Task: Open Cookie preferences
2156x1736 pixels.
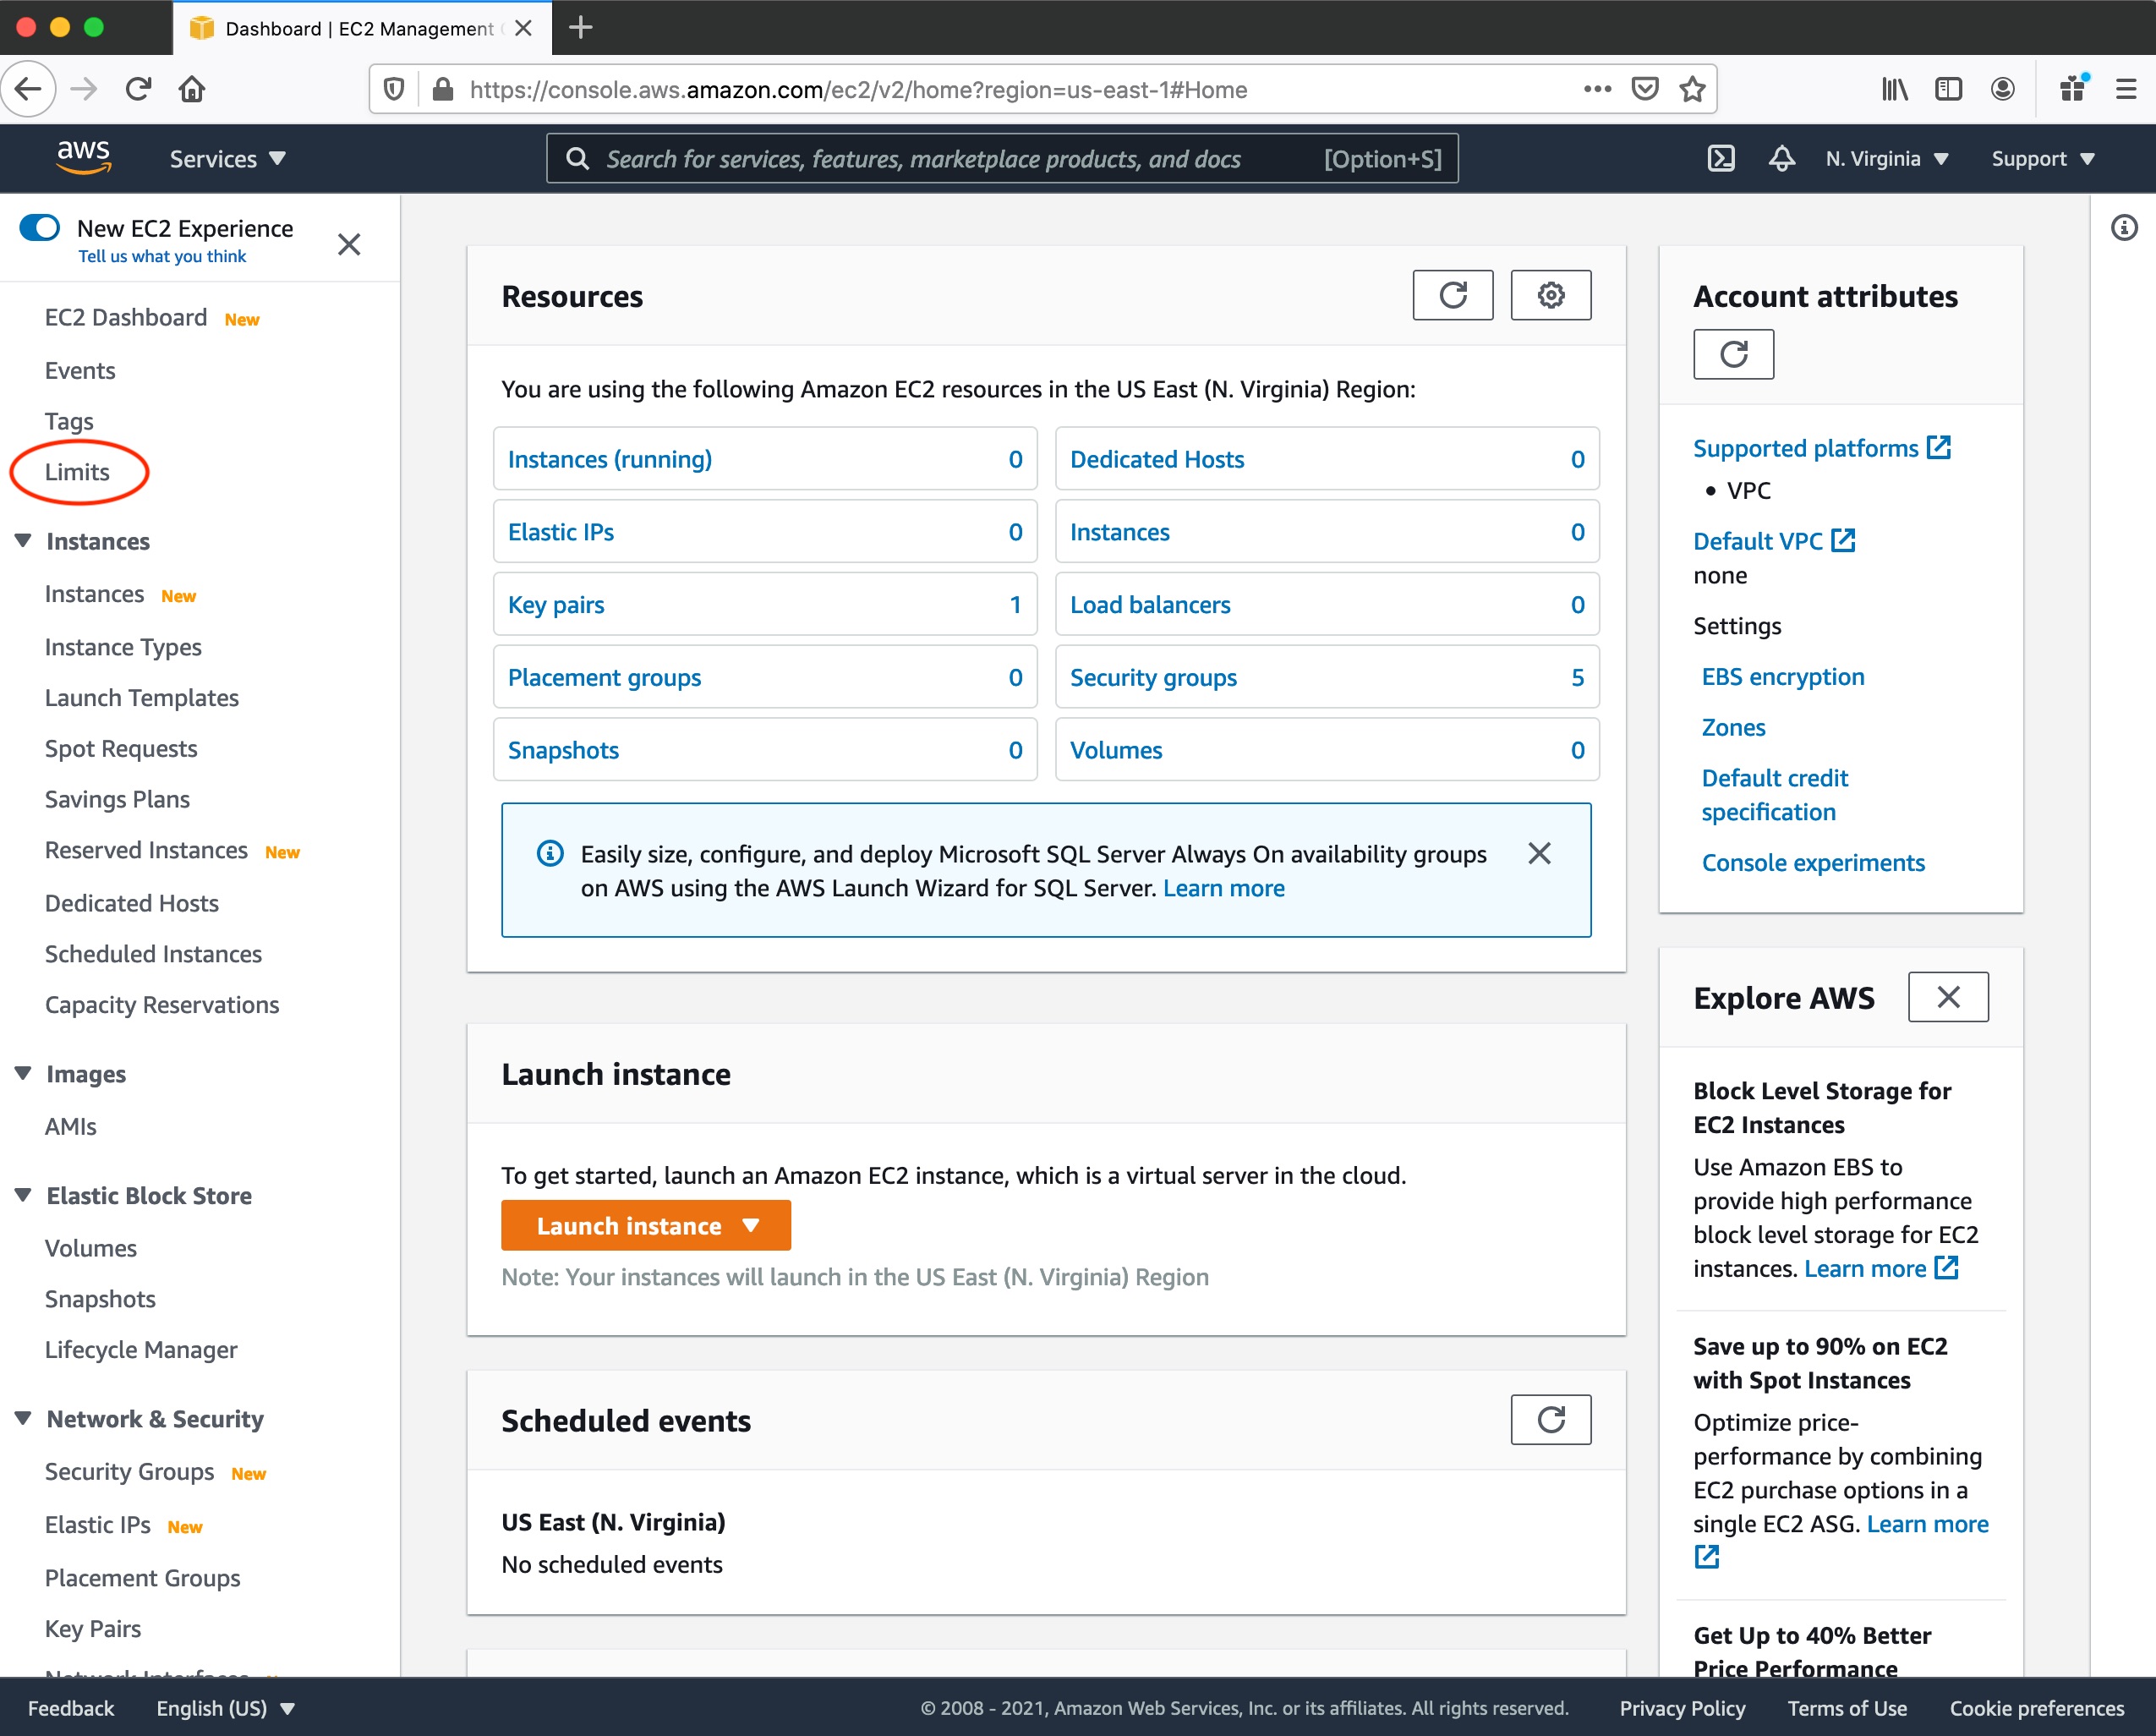Action: coord(2036,1708)
